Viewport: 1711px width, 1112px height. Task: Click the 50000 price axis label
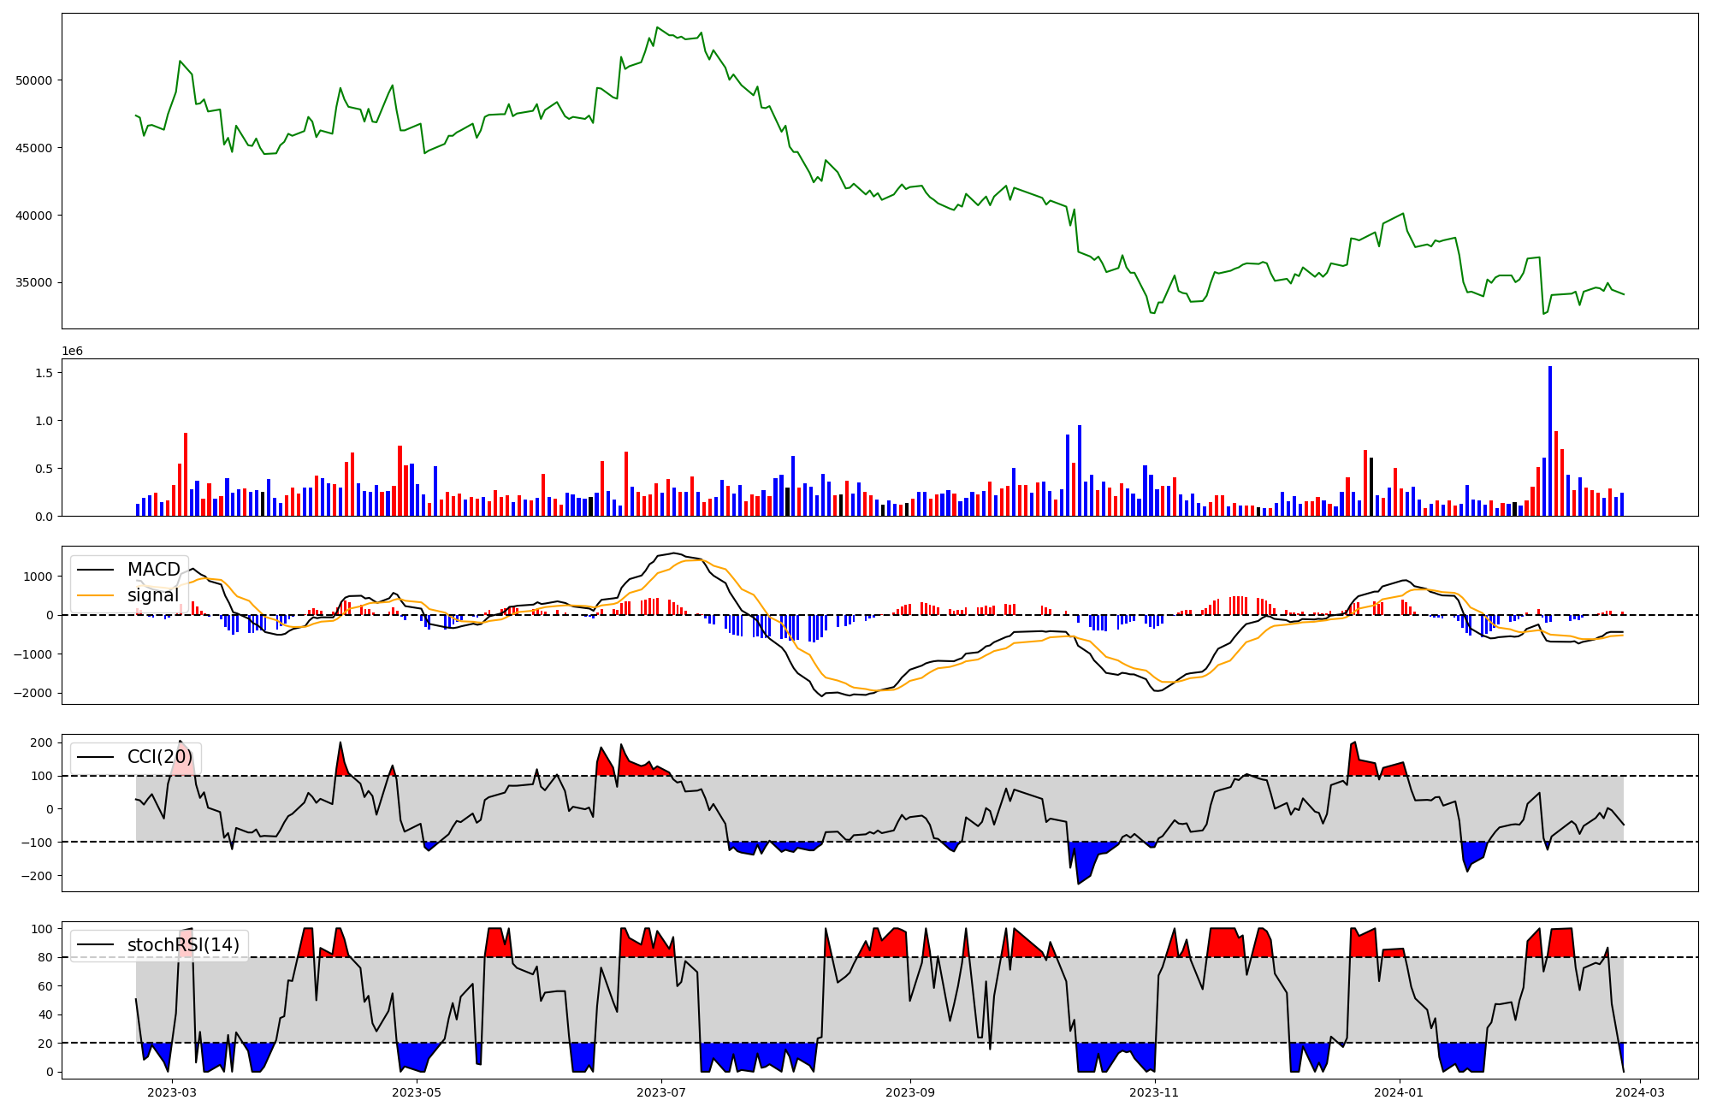[x=34, y=80]
